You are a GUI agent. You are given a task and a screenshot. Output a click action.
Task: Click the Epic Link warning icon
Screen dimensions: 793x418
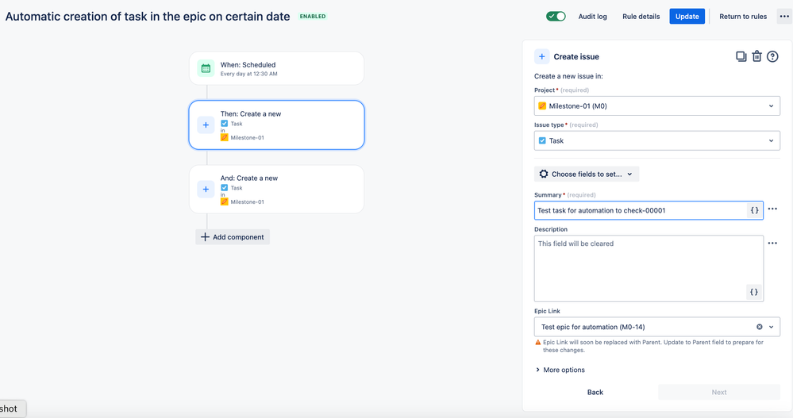[x=537, y=342]
